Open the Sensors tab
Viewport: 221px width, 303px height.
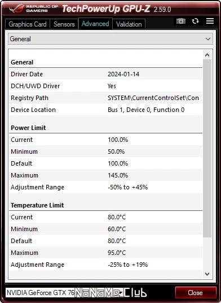[64, 24]
